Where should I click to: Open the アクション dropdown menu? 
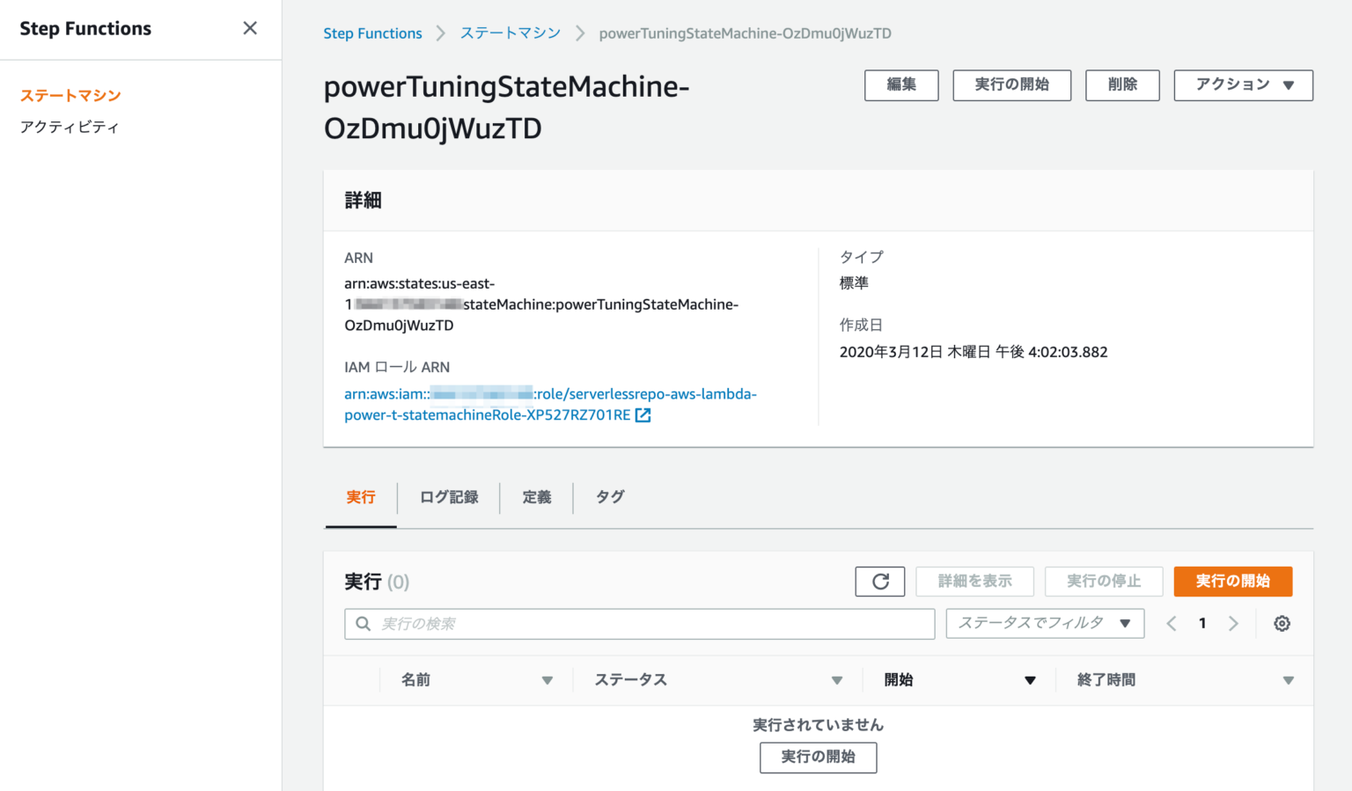pyautogui.click(x=1243, y=85)
